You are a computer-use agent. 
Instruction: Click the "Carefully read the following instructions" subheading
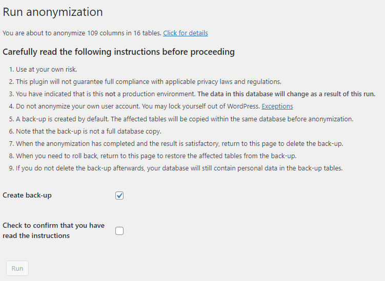click(118, 52)
